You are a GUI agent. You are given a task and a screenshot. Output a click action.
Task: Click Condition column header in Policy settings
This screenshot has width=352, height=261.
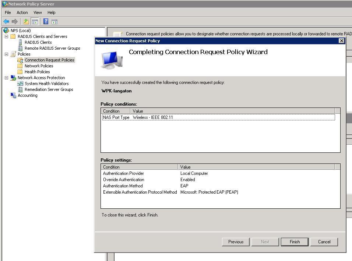tap(140, 167)
